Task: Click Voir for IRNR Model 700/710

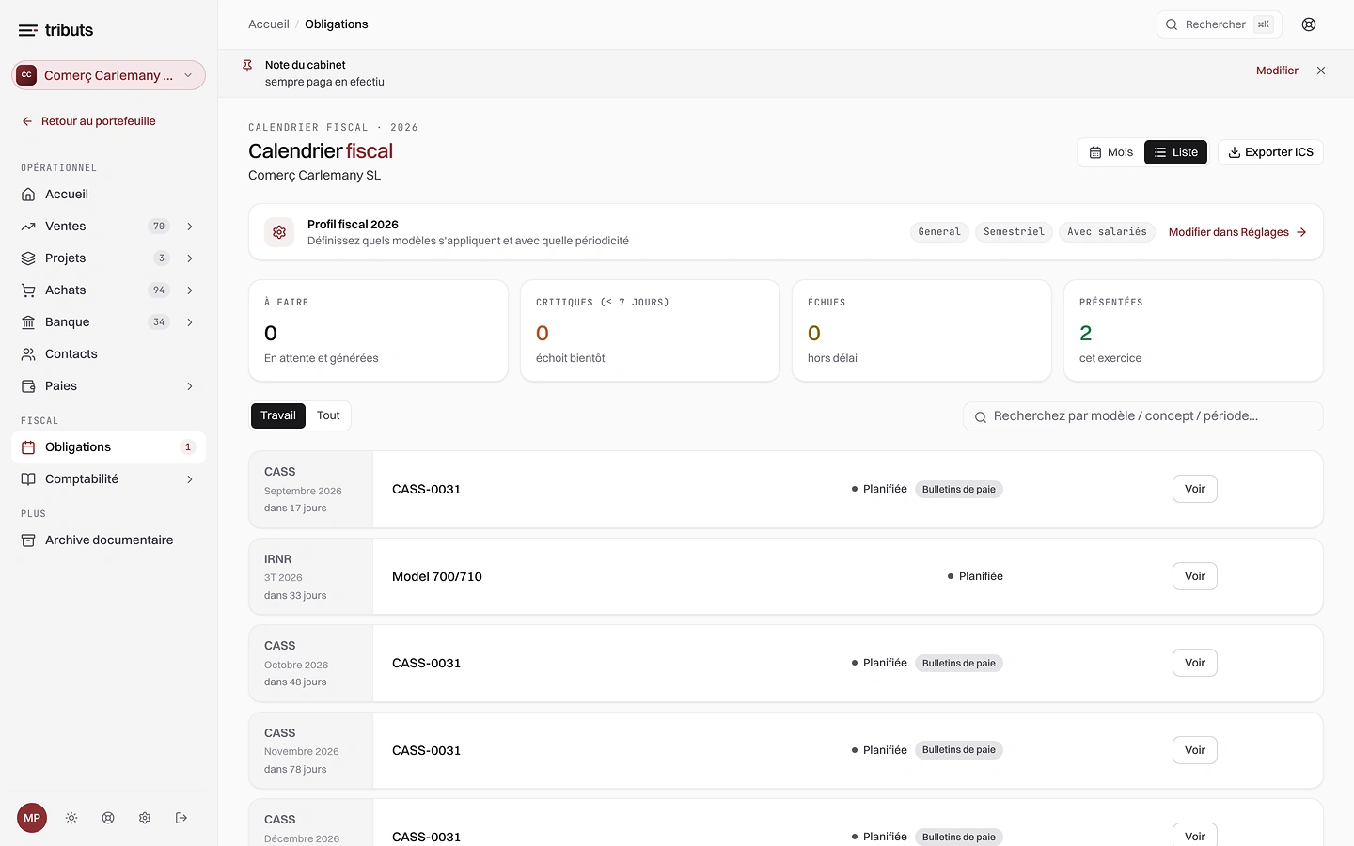Action: pos(1195,576)
